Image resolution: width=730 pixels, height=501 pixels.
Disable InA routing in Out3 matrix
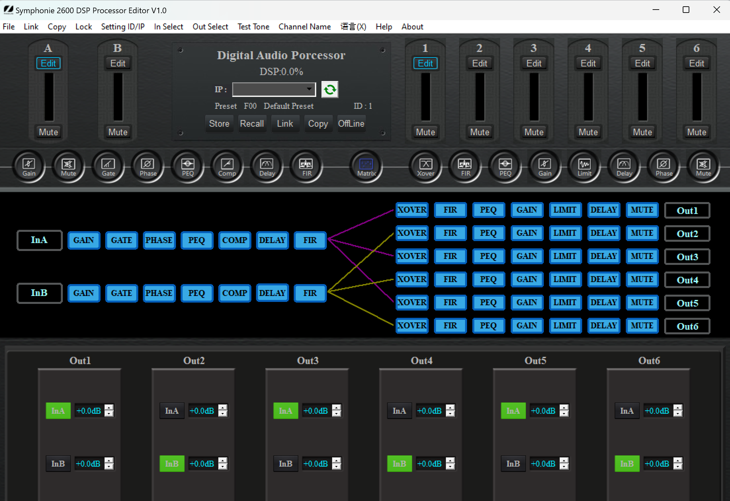285,411
